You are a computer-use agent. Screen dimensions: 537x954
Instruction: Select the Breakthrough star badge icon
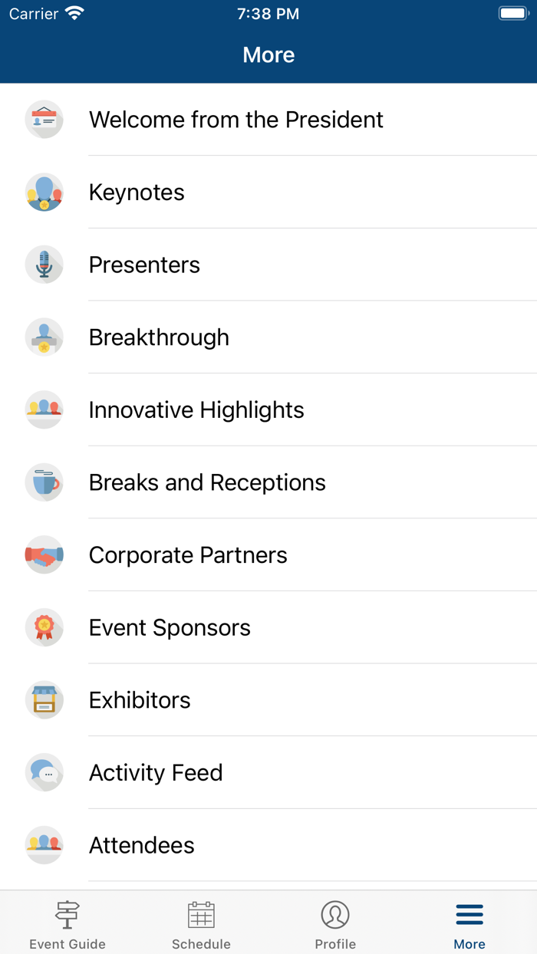point(44,337)
